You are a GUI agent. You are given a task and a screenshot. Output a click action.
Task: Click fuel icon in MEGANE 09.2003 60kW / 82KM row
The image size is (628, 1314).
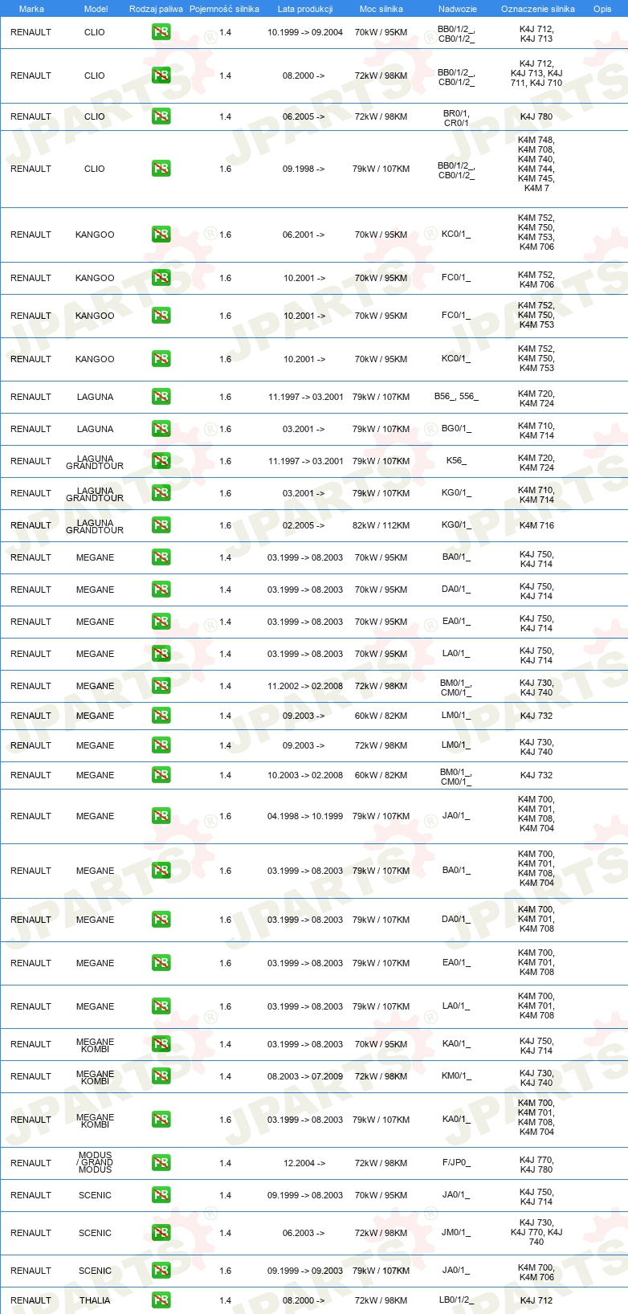click(x=161, y=716)
